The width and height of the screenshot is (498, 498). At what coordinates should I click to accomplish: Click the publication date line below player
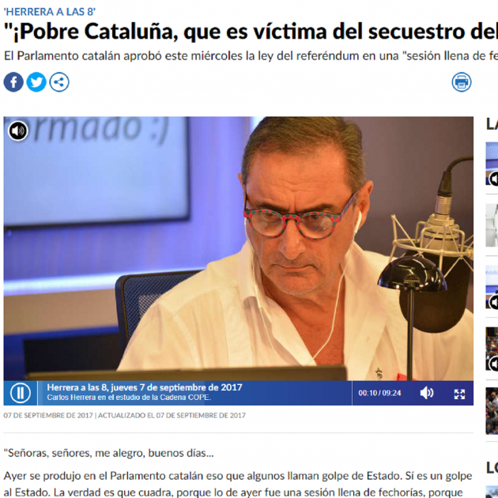[125, 416]
